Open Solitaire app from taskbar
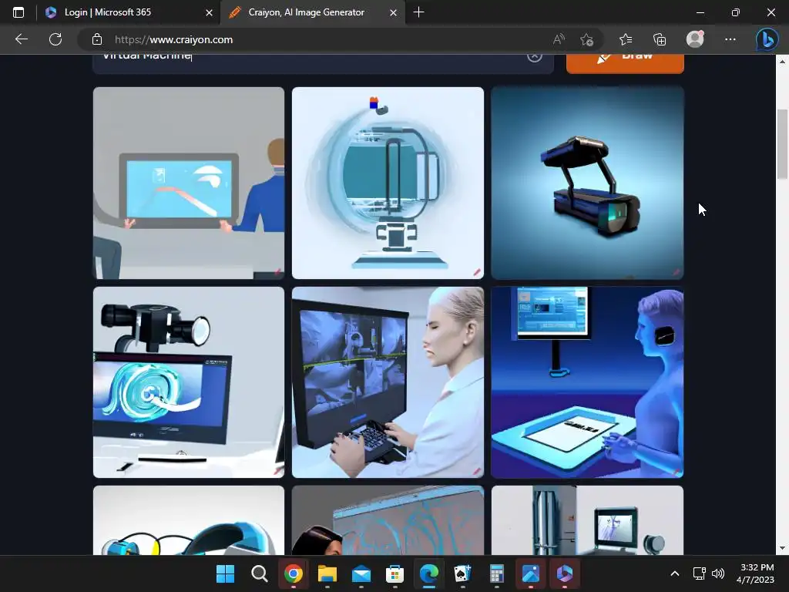The width and height of the screenshot is (789, 592). (x=463, y=573)
